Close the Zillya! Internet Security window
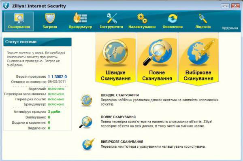 click(x=235, y=6)
